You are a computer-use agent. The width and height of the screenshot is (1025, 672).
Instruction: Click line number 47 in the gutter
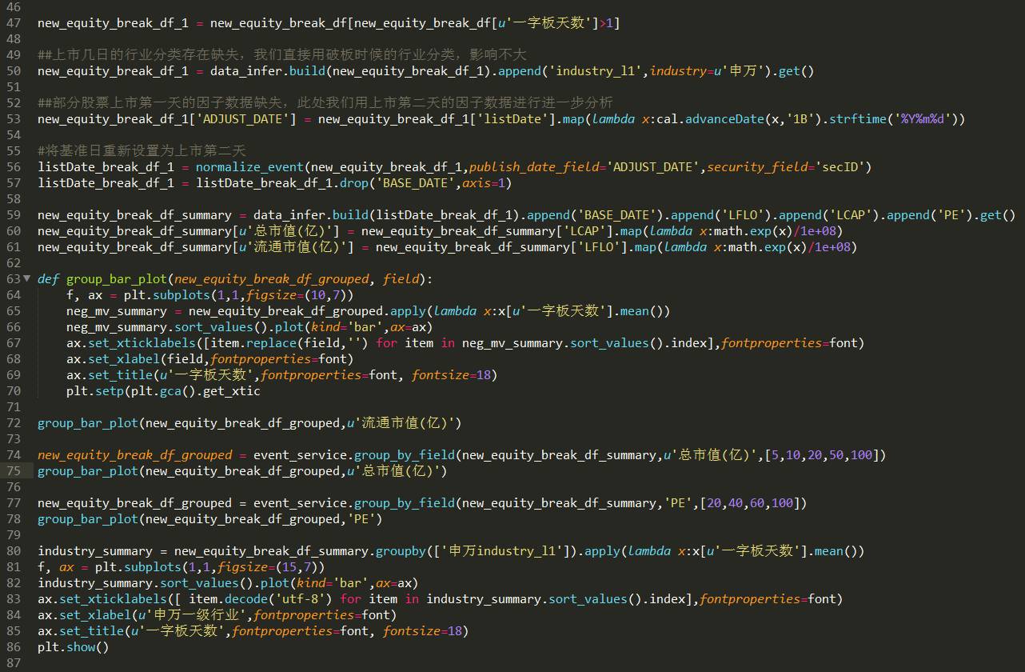point(14,23)
